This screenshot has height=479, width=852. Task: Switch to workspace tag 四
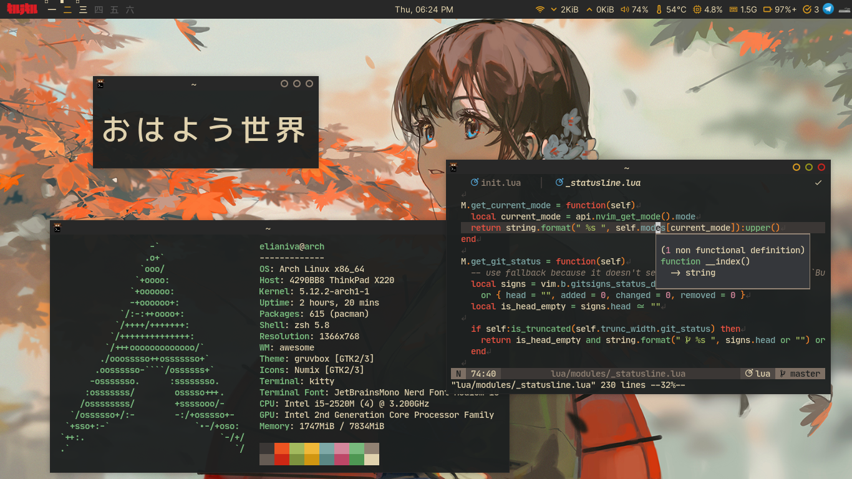(99, 10)
